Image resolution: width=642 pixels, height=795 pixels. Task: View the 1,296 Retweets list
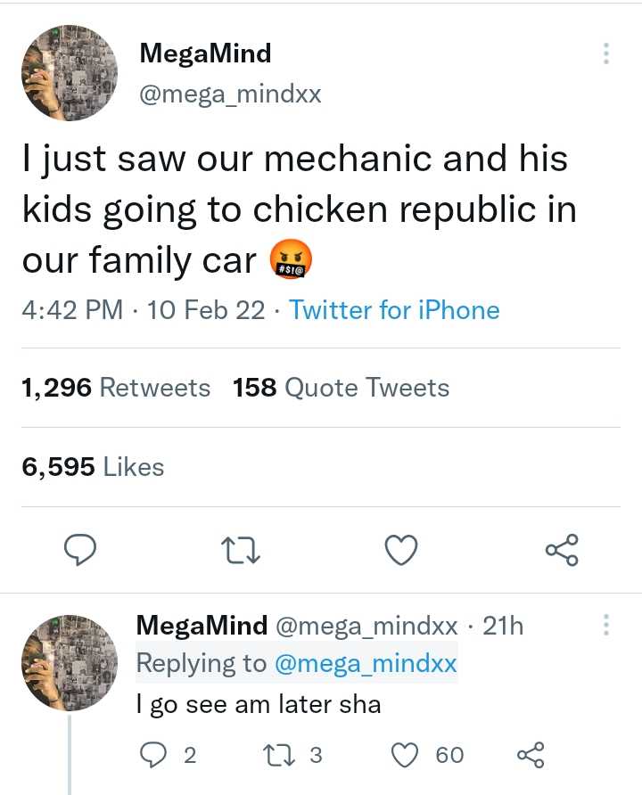[x=116, y=388]
